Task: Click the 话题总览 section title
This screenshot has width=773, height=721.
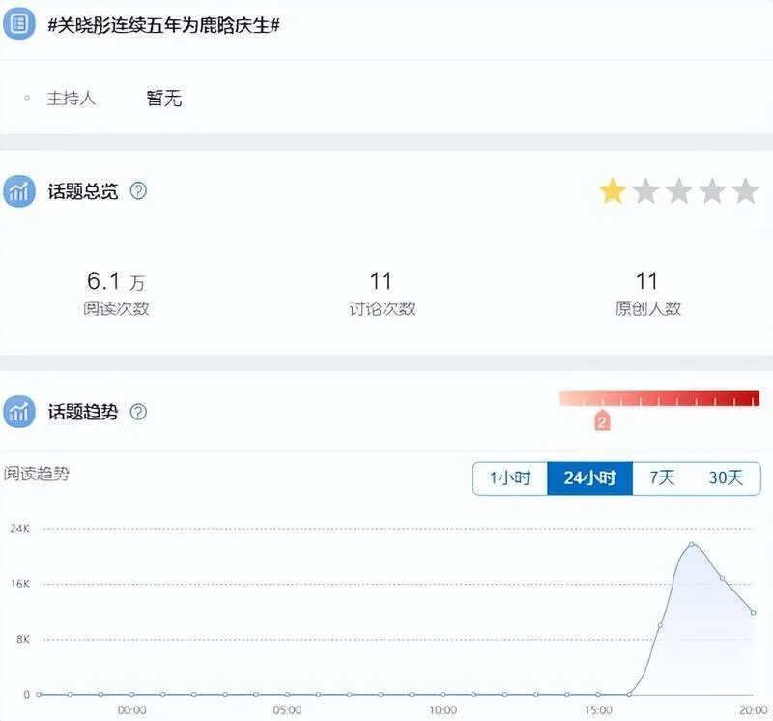Action: coord(83,191)
